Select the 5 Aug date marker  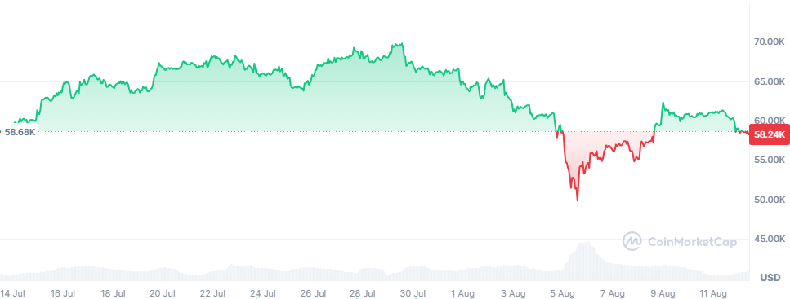point(563,293)
